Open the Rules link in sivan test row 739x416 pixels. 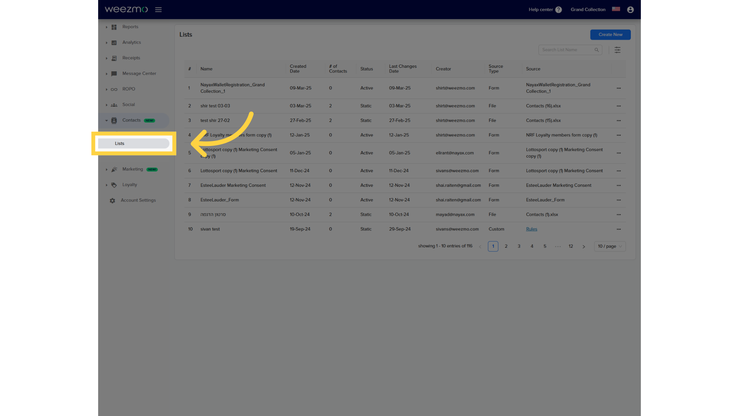coord(532,229)
